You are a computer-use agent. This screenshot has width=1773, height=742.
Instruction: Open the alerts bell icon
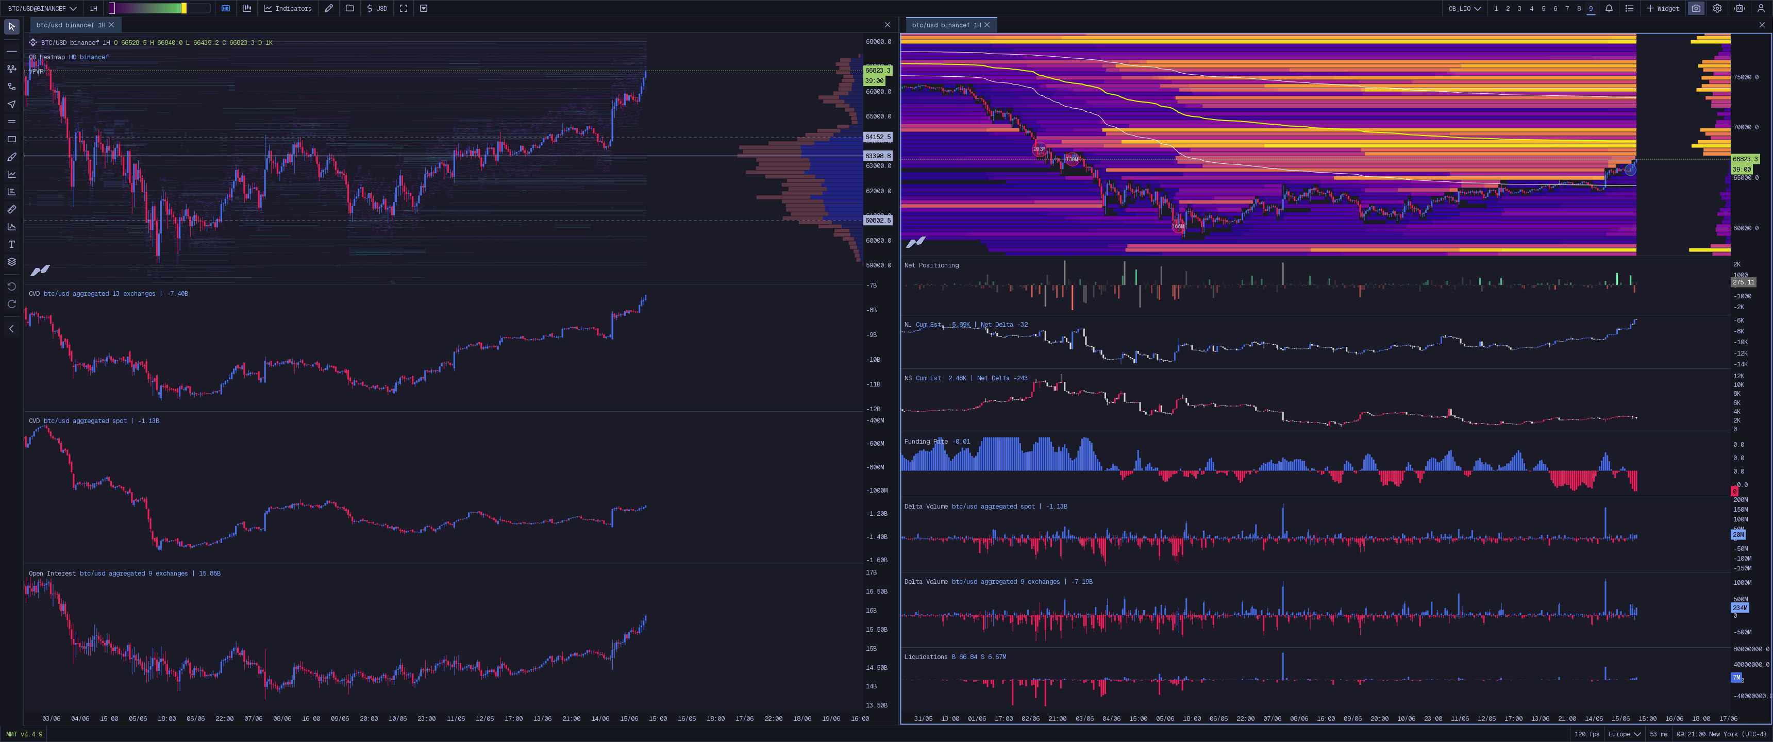[1609, 8]
